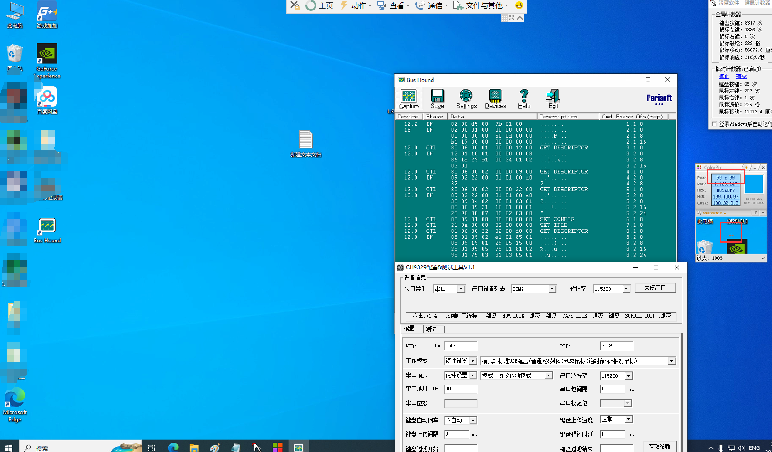Switch to the 配置 tab
Screen dimensions: 772x452
[x=409, y=329]
